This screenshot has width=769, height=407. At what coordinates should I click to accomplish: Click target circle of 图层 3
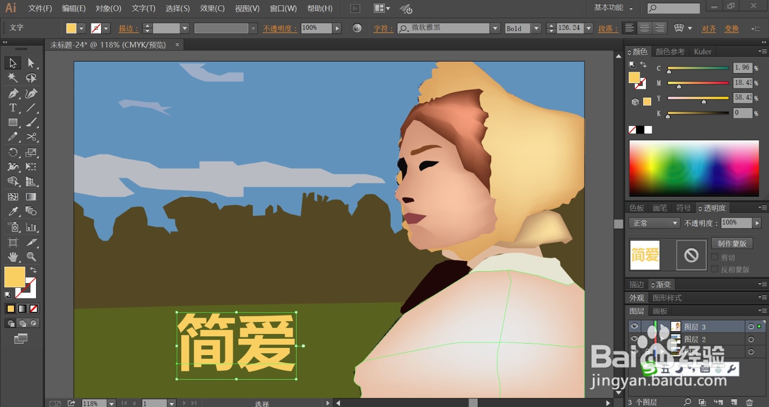coord(751,327)
